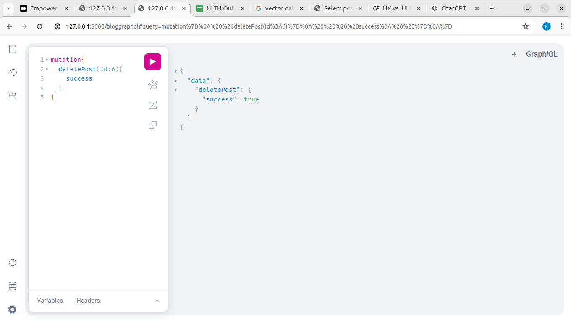The width and height of the screenshot is (571, 322).
Task: Open the Headers editor tab
Action: 88,301
